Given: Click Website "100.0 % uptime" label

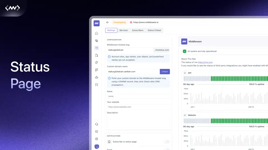Looking at the screenshot, I should 257,127.
